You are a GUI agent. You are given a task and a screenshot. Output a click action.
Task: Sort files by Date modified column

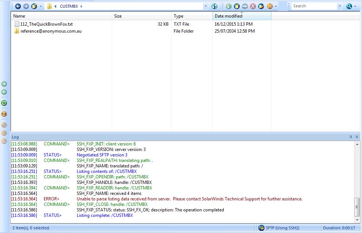coord(242,16)
